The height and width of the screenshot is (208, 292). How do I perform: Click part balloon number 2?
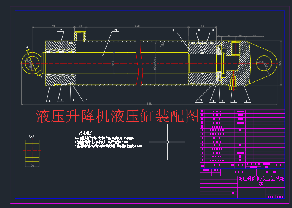(x=61, y=100)
